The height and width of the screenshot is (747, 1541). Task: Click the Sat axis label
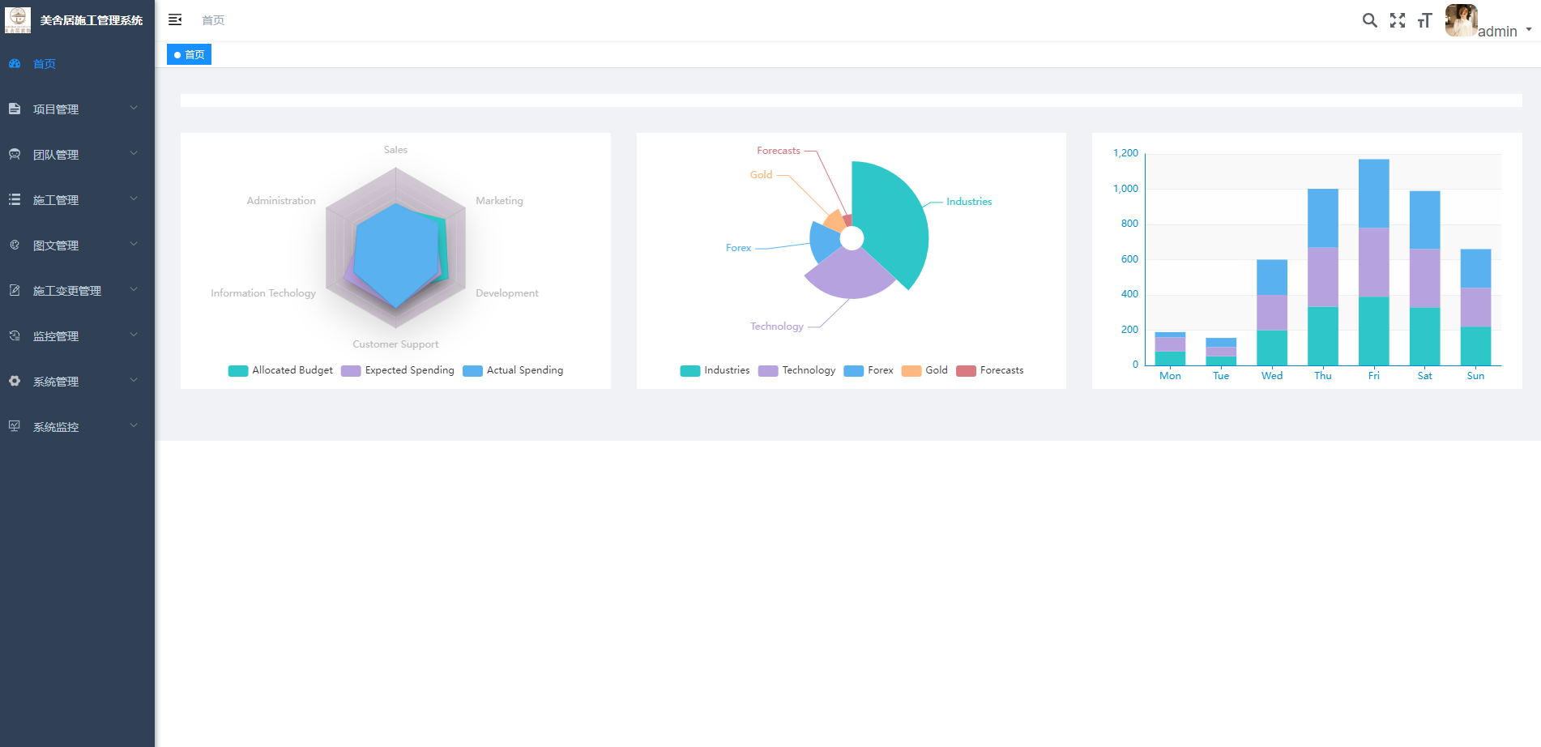pos(1424,376)
